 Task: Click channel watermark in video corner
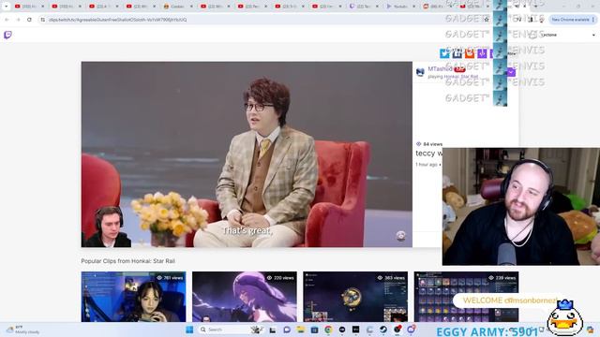400,236
